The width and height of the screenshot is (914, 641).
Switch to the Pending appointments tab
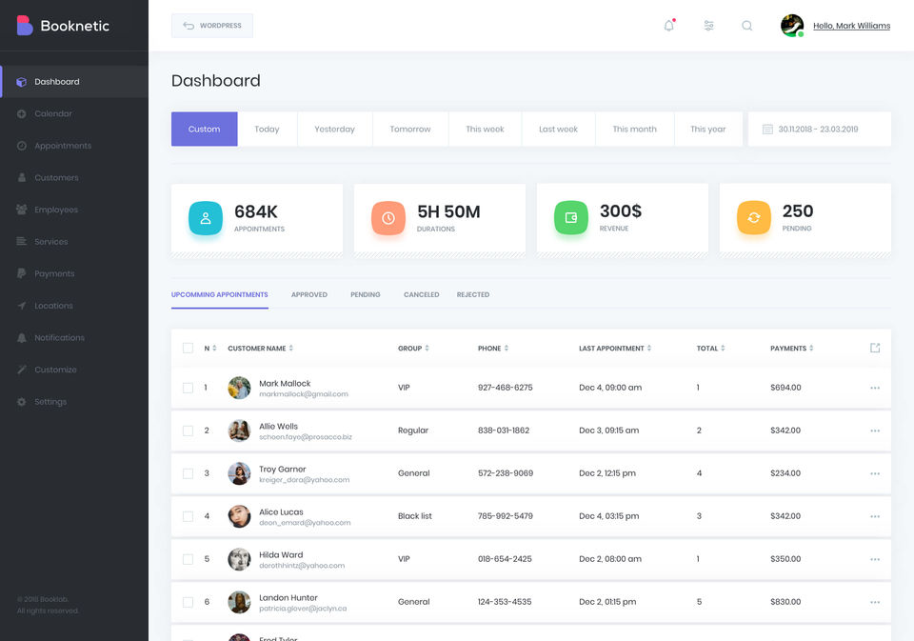pos(366,294)
